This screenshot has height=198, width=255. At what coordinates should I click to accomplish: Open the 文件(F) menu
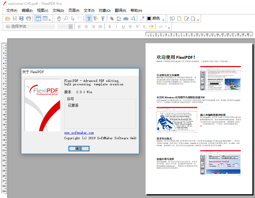coord(12,11)
